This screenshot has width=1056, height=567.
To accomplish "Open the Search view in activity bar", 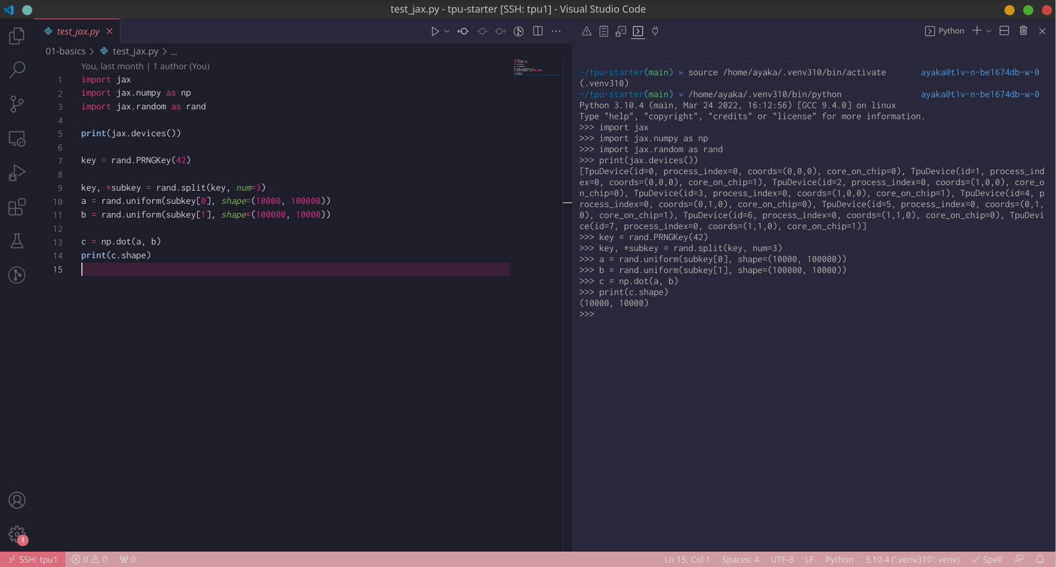I will (17, 70).
